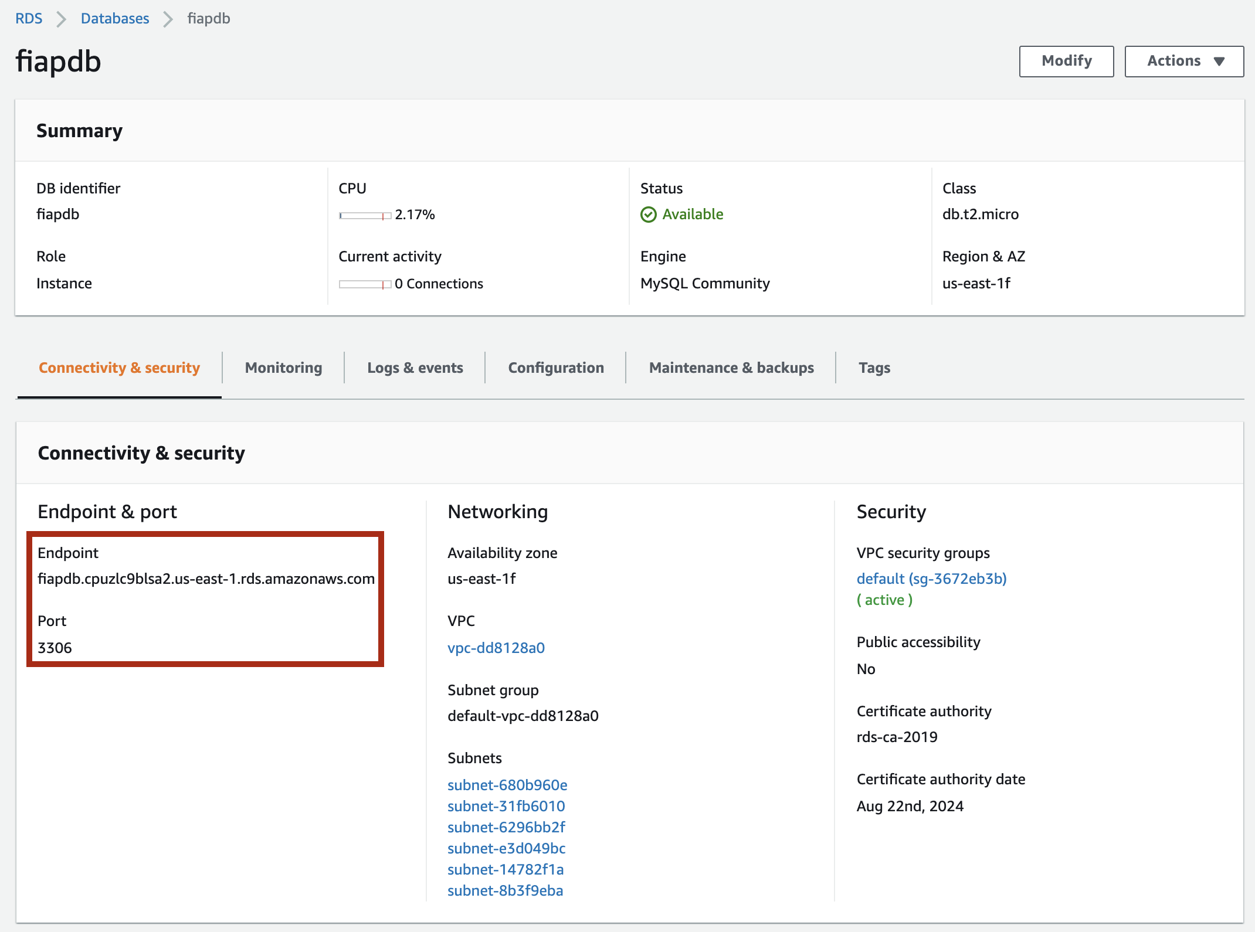
Task: Open subnet-8b3f9eba link
Action: pos(505,890)
